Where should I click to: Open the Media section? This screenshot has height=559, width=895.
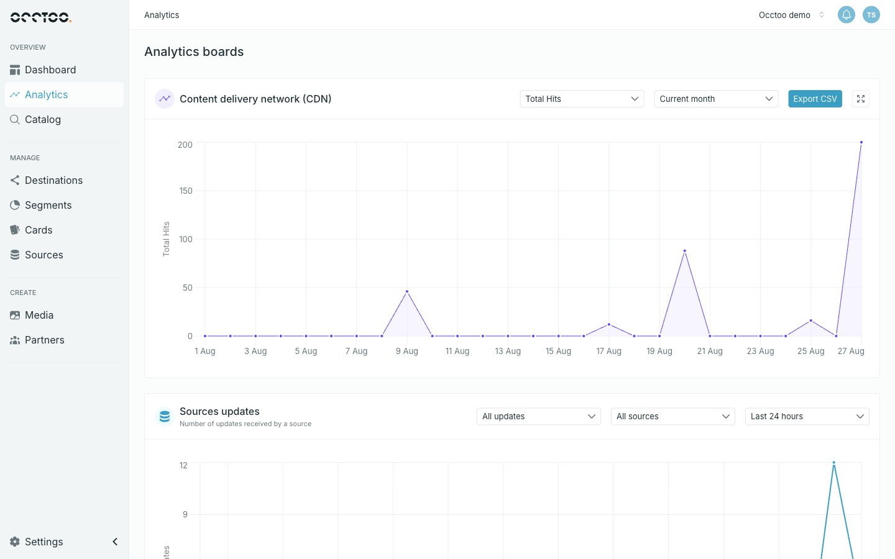39,315
